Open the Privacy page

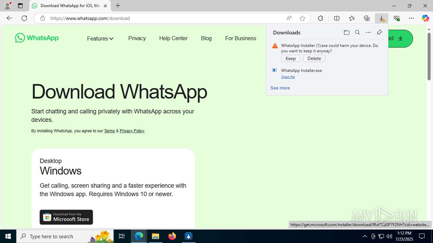click(x=137, y=38)
